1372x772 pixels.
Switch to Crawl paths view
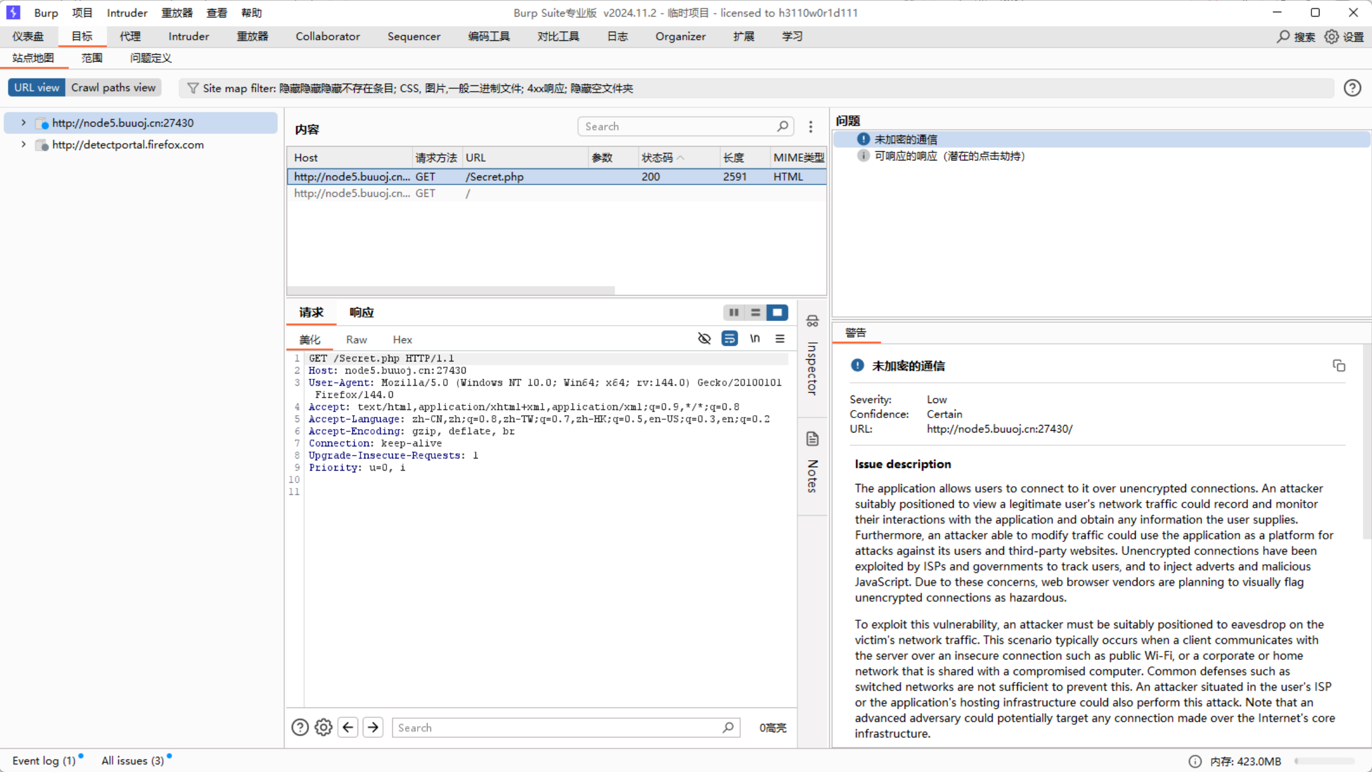tap(113, 87)
